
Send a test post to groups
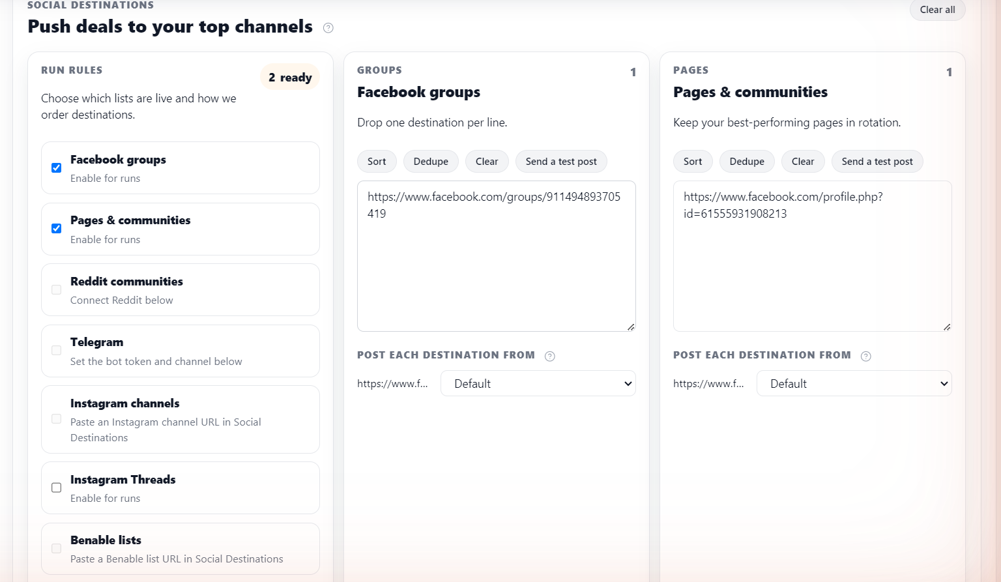tap(561, 162)
